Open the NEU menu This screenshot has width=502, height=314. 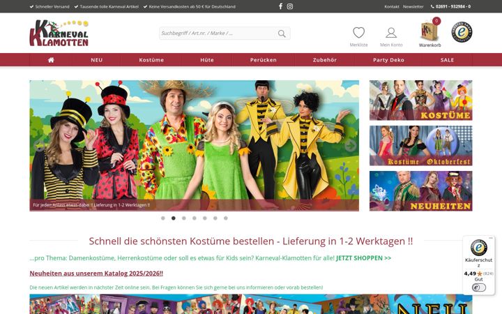[96, 60]
